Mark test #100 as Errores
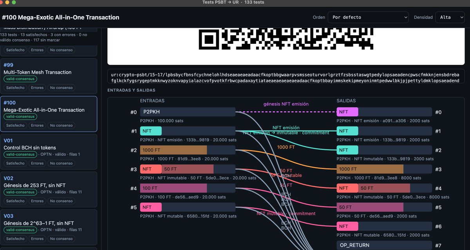Viewport: 470px width, 250px height. tap(37, 126)
